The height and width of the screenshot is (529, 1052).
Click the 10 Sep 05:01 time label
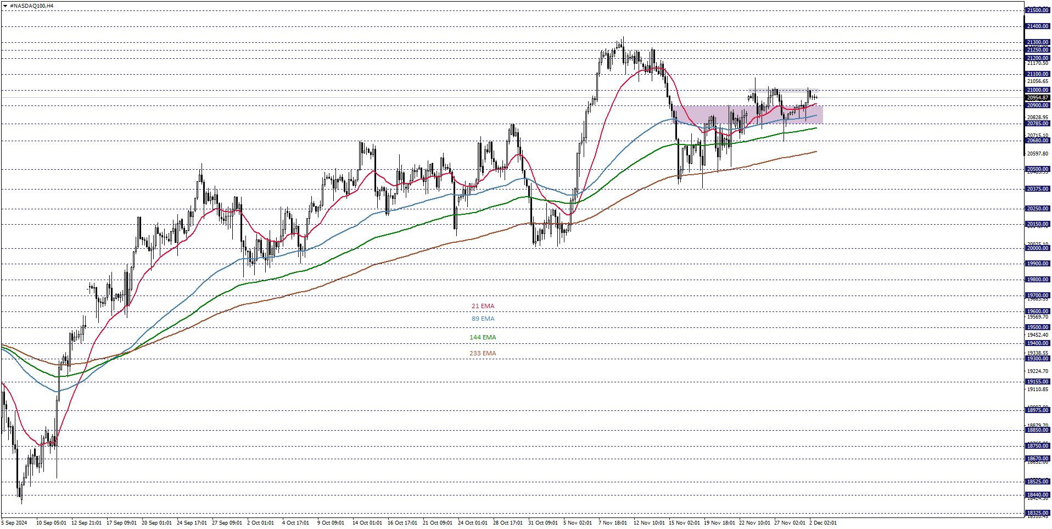(51, 522)
